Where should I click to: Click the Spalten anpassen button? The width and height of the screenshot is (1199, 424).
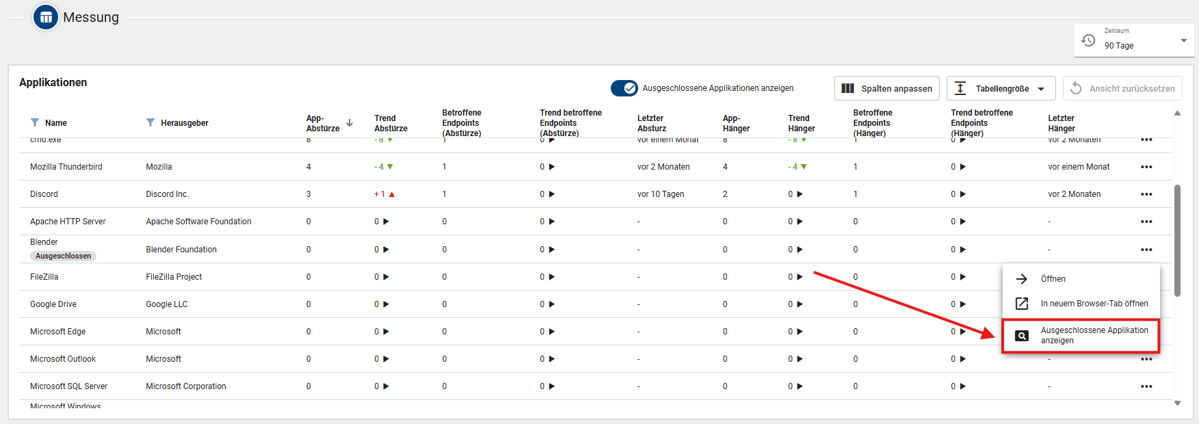point(886,89)
